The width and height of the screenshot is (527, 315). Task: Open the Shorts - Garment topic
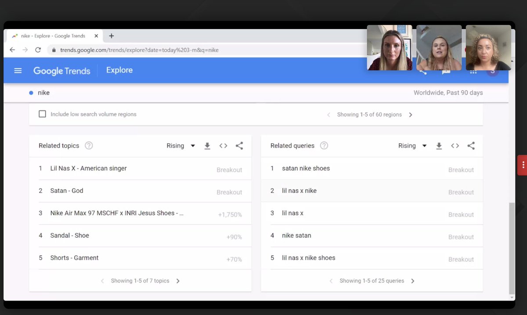coord(74,258)
